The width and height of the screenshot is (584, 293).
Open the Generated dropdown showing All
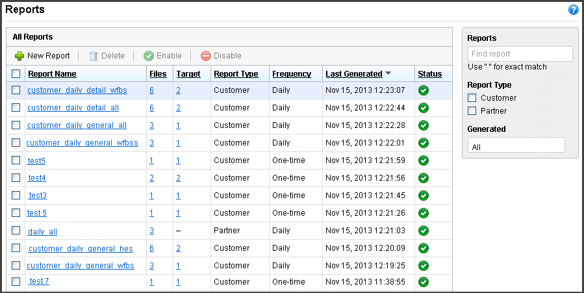coord(516,147)
